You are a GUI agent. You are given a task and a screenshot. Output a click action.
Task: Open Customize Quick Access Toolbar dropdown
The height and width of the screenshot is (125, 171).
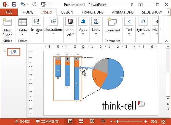click(x=50, y=5)
